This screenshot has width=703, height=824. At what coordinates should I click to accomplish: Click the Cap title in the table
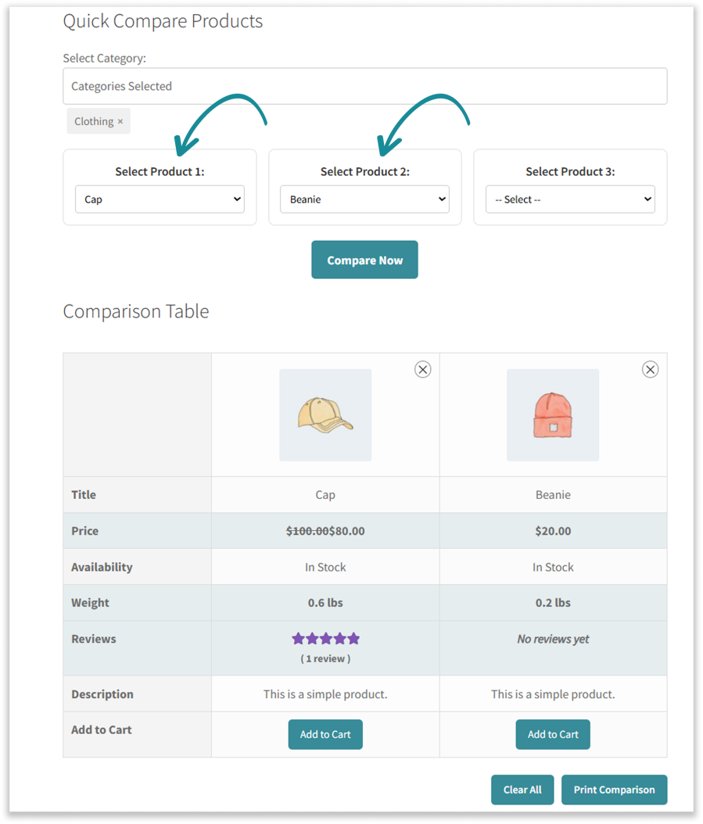325,495
